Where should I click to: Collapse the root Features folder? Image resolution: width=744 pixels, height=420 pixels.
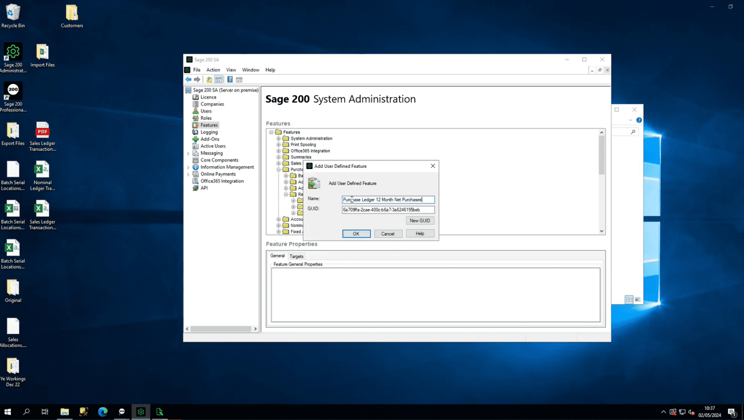(272, 132)
